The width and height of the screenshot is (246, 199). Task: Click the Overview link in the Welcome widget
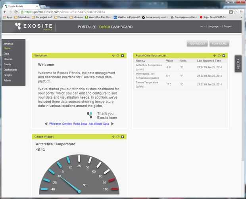pyautogui.click(x=67, y=124)
